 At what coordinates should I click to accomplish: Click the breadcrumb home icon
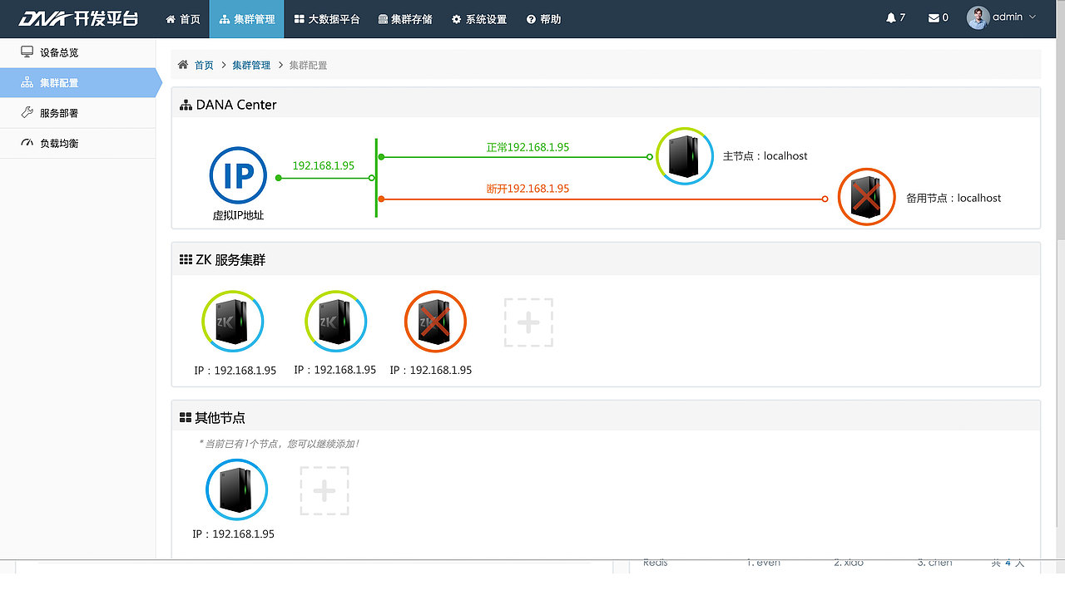coord(183,65)
